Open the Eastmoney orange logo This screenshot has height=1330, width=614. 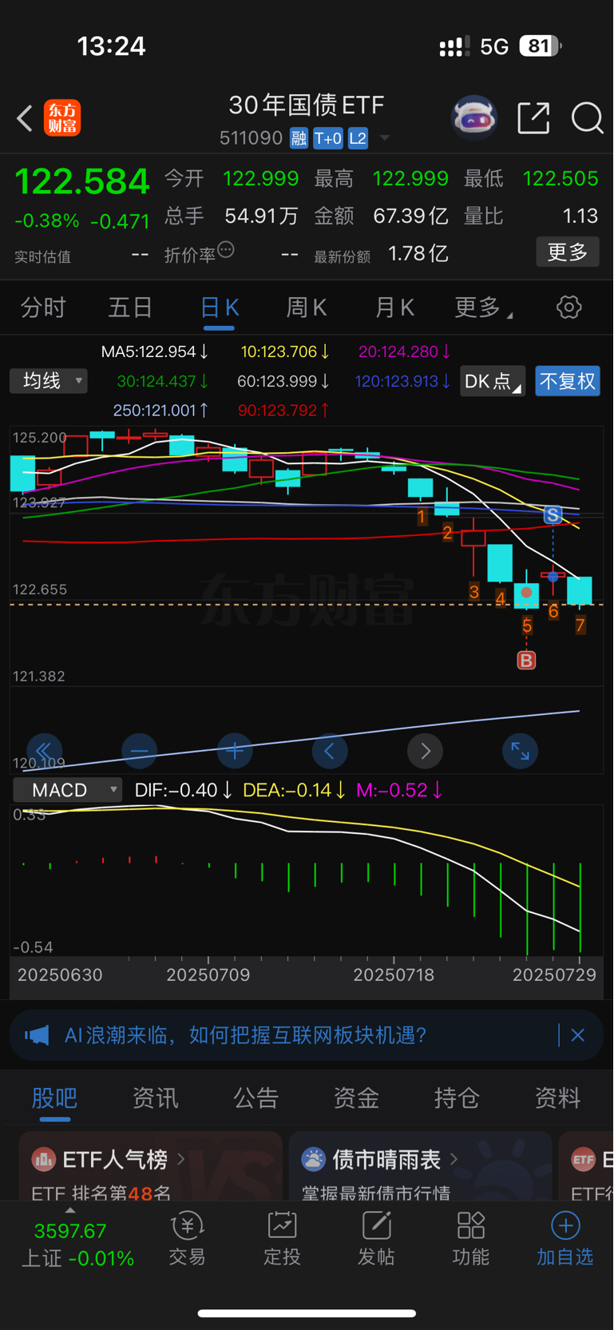[x=62, y=118]
